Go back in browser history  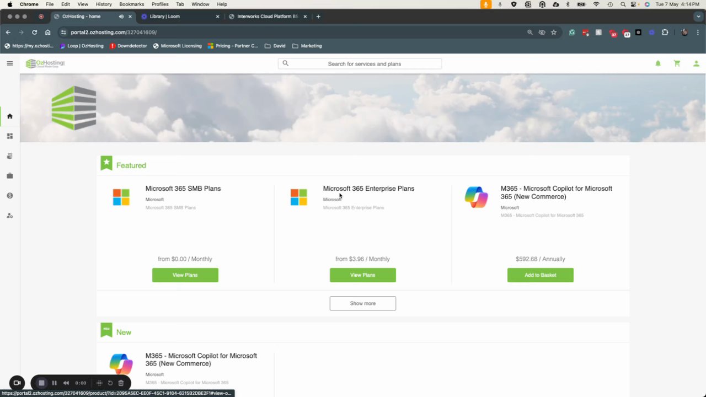tap(8, 32)
